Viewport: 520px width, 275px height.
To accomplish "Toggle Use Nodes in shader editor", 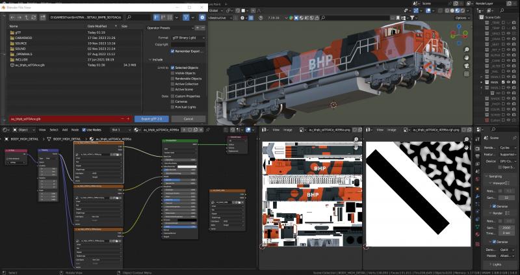I will (84, 130).
